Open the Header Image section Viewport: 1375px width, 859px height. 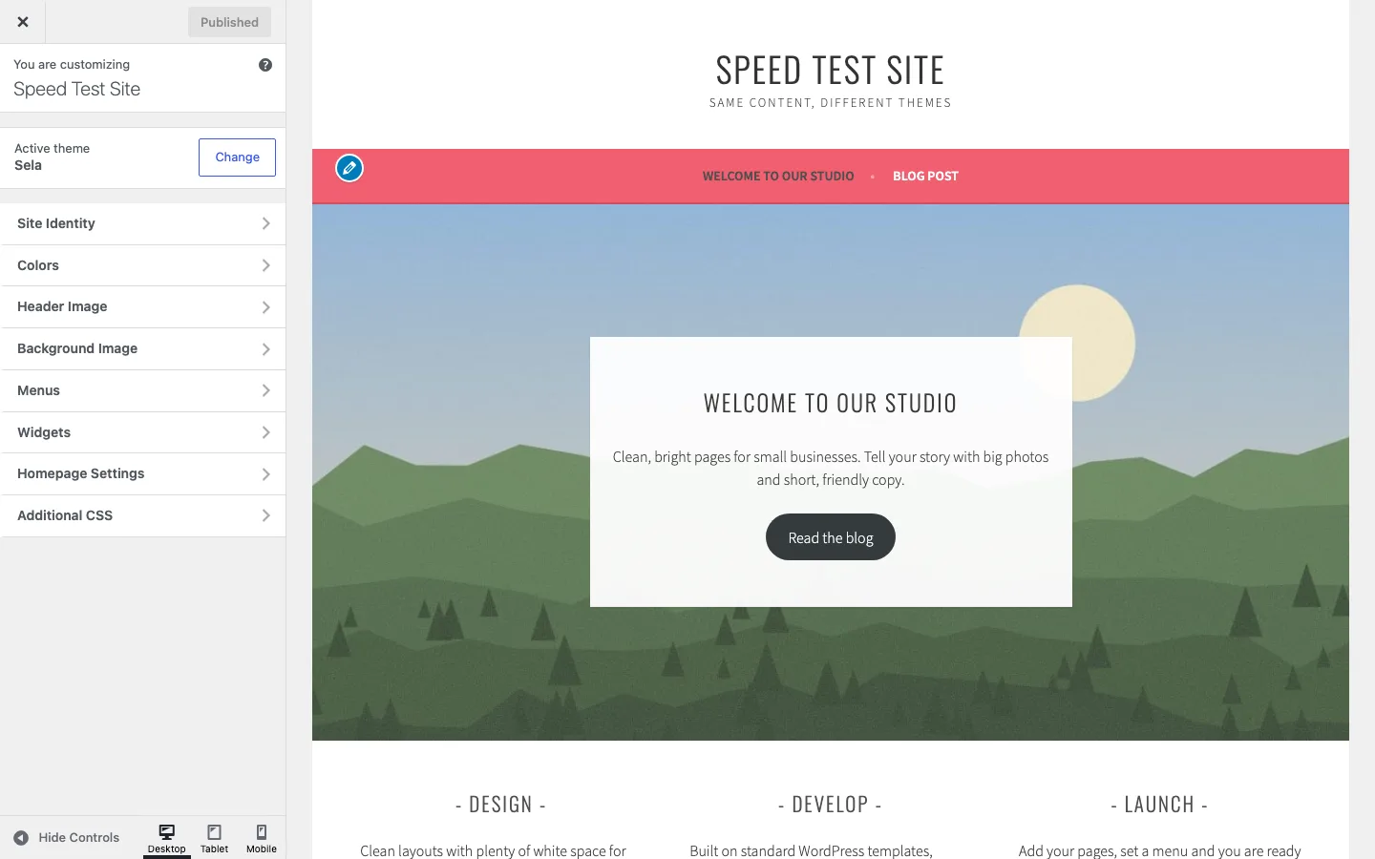point(143,306)
